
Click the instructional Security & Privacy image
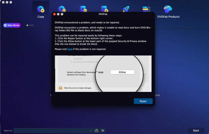point(103,74)
